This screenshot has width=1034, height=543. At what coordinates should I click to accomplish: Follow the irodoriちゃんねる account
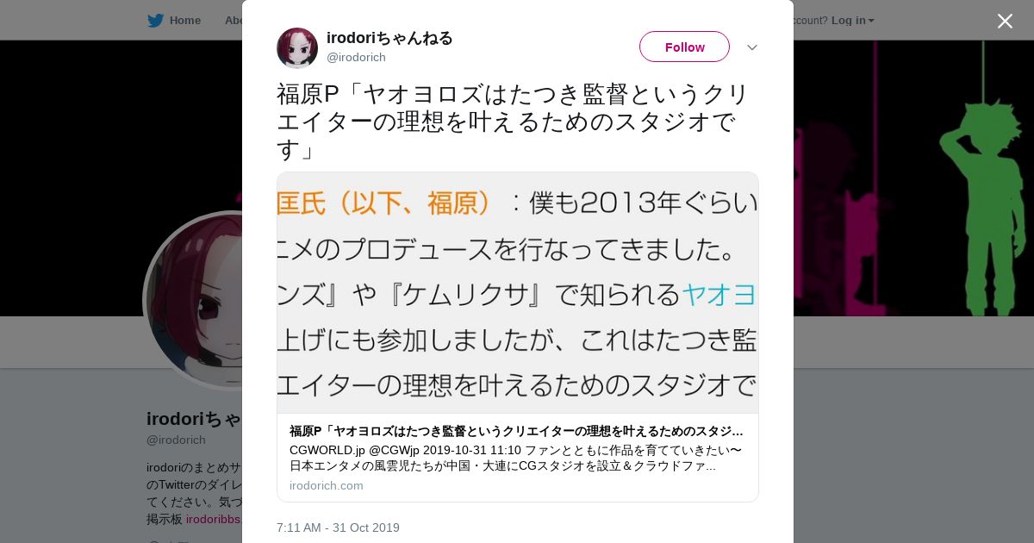(684, 47)
